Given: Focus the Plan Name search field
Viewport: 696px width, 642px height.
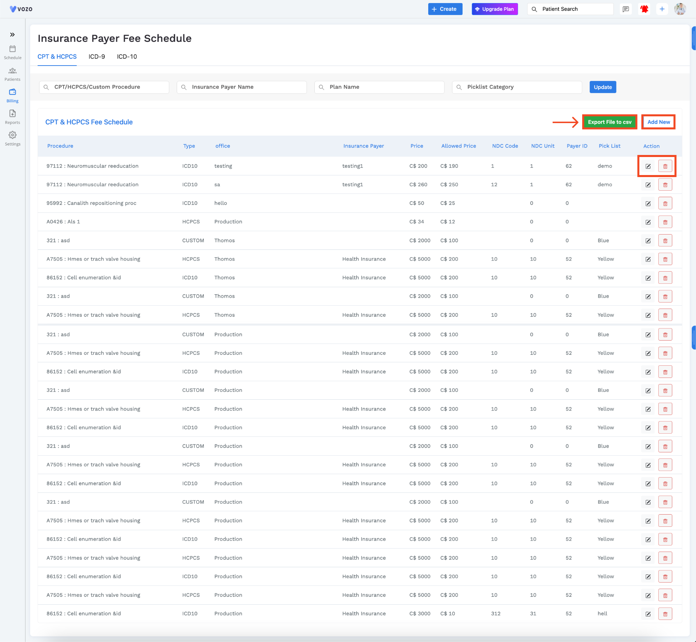Looking at the screenshot, I should click(379, 87).
